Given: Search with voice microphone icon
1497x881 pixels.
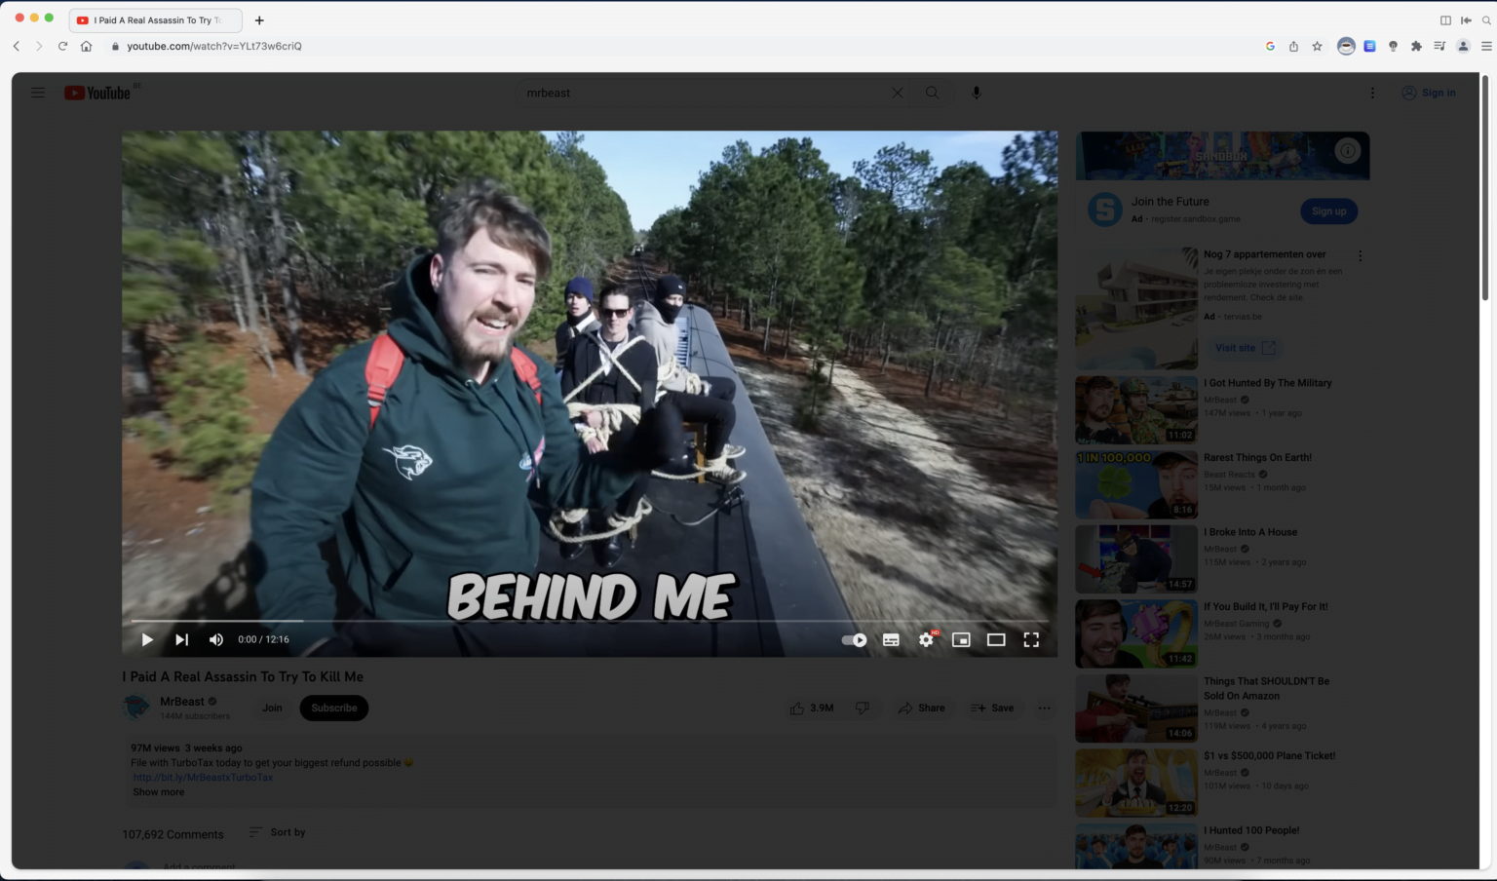Looking at the screenshot, I should tap(977, 93).
